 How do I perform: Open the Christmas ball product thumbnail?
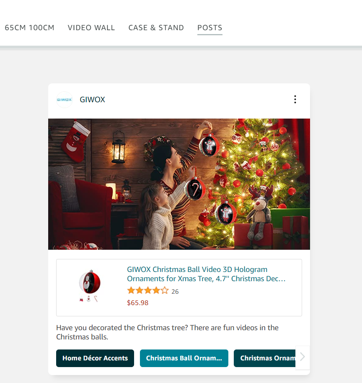[x=90, y=286]
